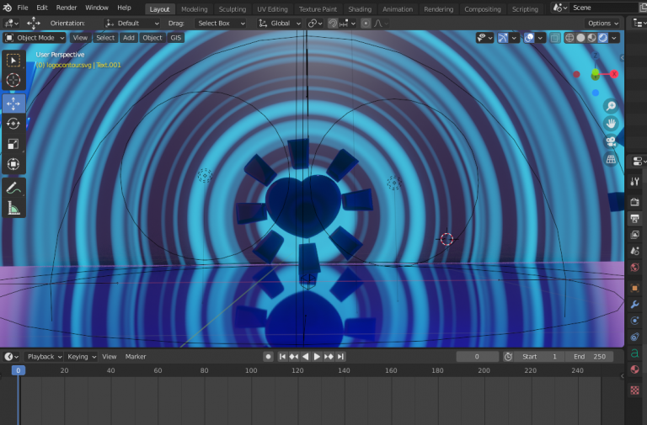This screenshot has width=647, height=425.
Task: Click the move icon in tool header
Action: 34,23
